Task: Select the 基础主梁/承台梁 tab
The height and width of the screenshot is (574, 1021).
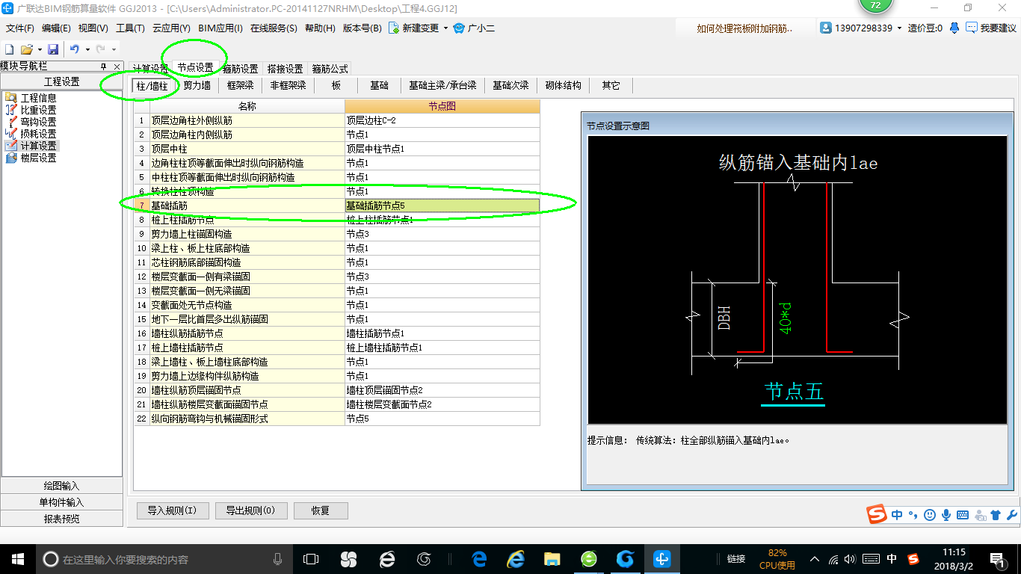Action: click(442, 85)
